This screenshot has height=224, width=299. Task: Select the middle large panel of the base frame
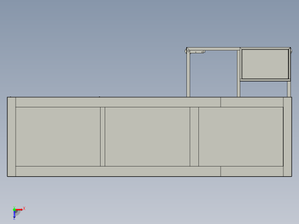[147, 137]
